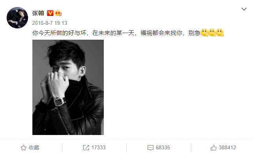Click the thumbs-up like icon
The height and width of the screenshot is (156, 254).
click(213, 147)
